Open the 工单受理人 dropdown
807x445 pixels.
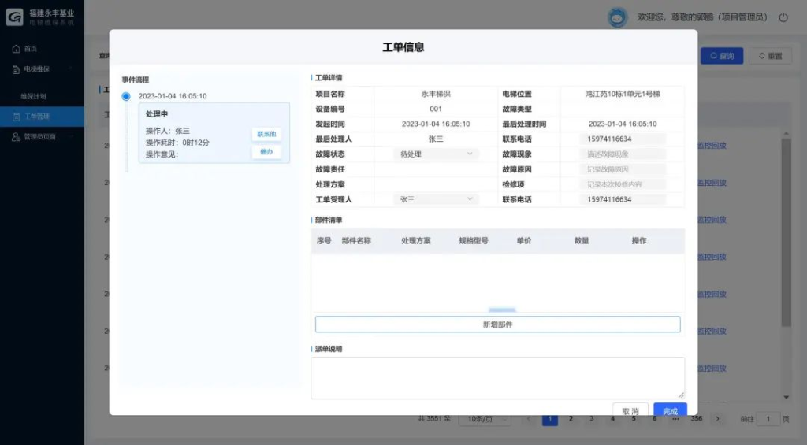[436, 200]
